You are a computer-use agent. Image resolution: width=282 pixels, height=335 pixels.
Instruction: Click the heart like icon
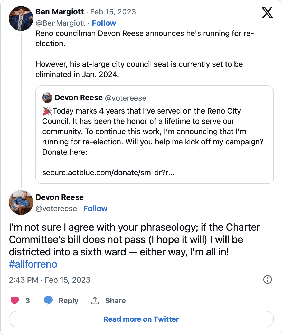[x=15, y=300]
